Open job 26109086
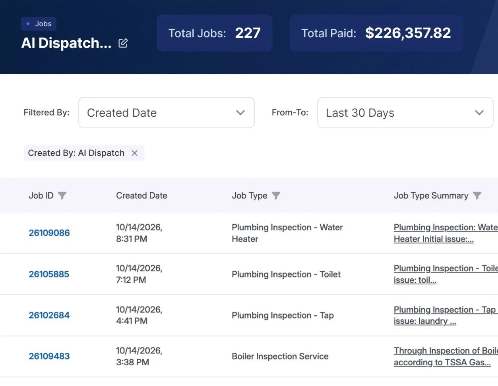The image size is (498, 386). point(49,233)
